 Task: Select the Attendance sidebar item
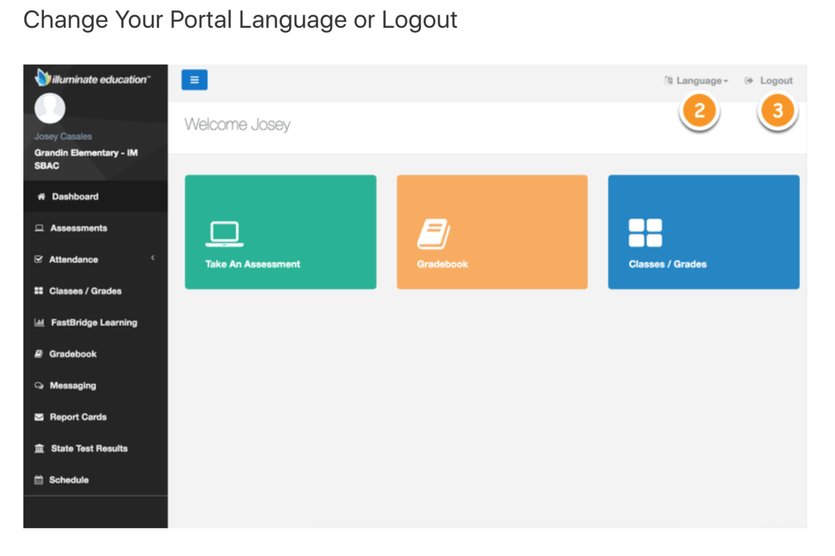coord(95,259)
